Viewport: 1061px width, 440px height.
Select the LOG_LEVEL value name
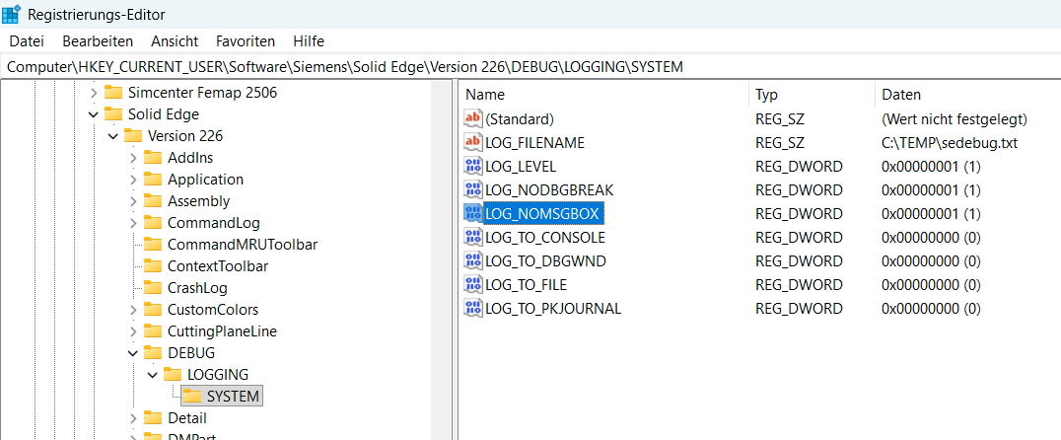(x=521, y=167)
